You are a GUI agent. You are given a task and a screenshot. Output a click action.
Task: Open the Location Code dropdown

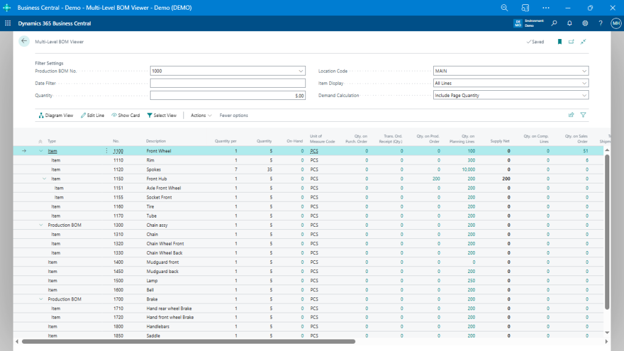coord(584,71)
